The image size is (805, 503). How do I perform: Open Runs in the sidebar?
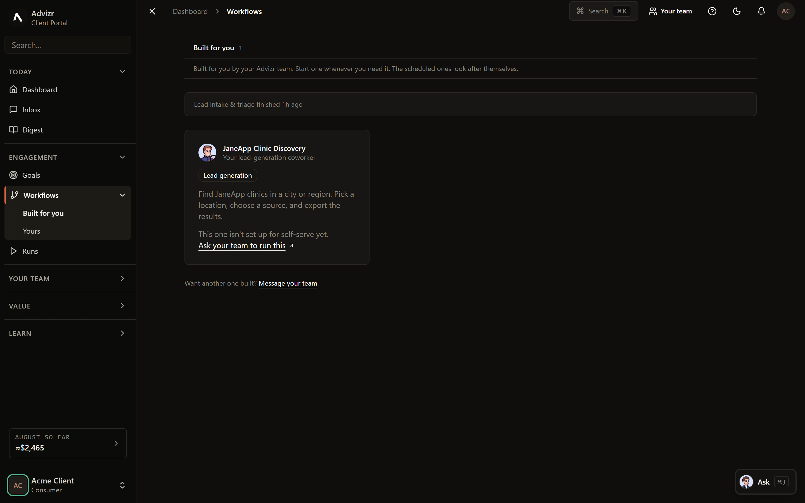click(x=68, y=251)
